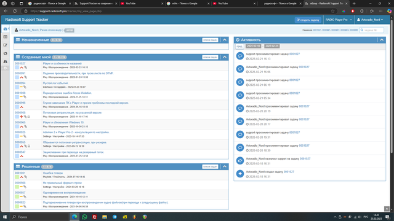Click the comment icon of the 2025-02-21 16:06 activity

coord(240,69)
